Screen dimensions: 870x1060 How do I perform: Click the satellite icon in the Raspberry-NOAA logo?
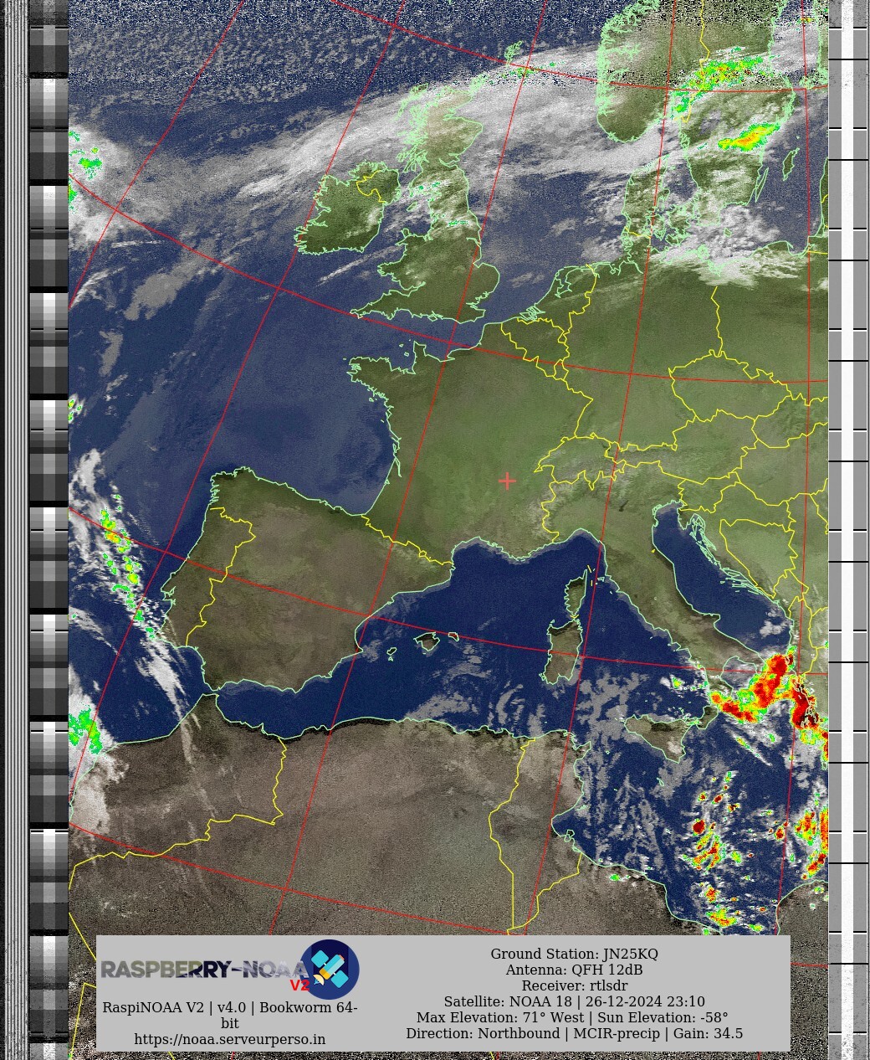(330, 969)
